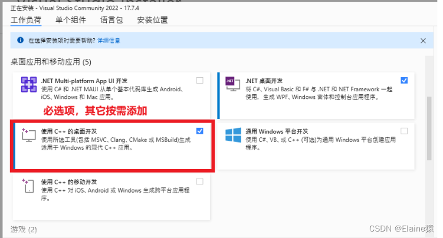
Task: Click the description about 生成跨平台应用程序
Action: point(115,194)
